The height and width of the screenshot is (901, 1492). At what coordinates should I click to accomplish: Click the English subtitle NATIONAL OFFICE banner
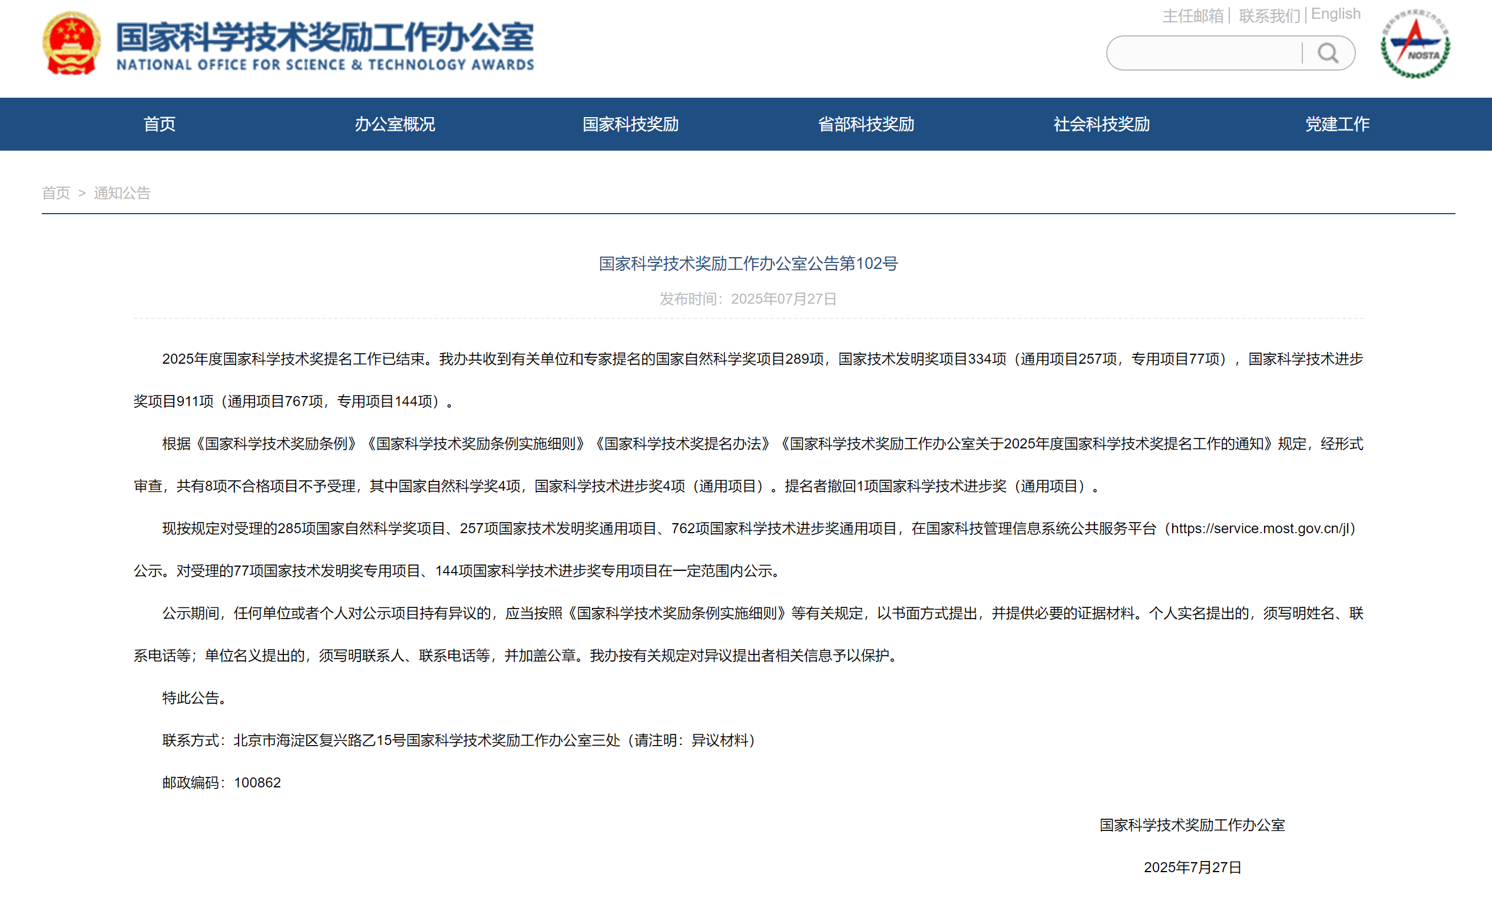[325, 65]
